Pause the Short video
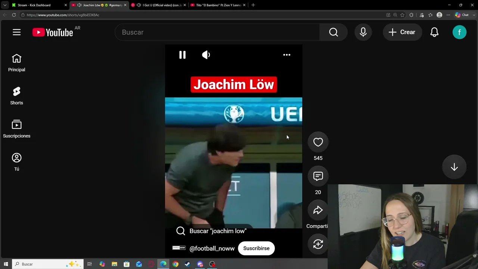This screenshot has width=478, height=269. [x=182, y=55]
